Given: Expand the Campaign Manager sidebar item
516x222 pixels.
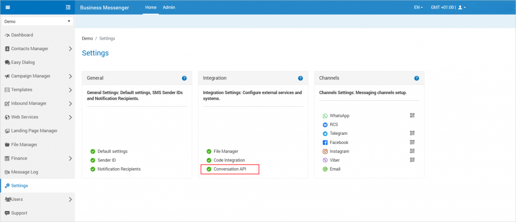Looking at the screenshot, I should point(70,76).
